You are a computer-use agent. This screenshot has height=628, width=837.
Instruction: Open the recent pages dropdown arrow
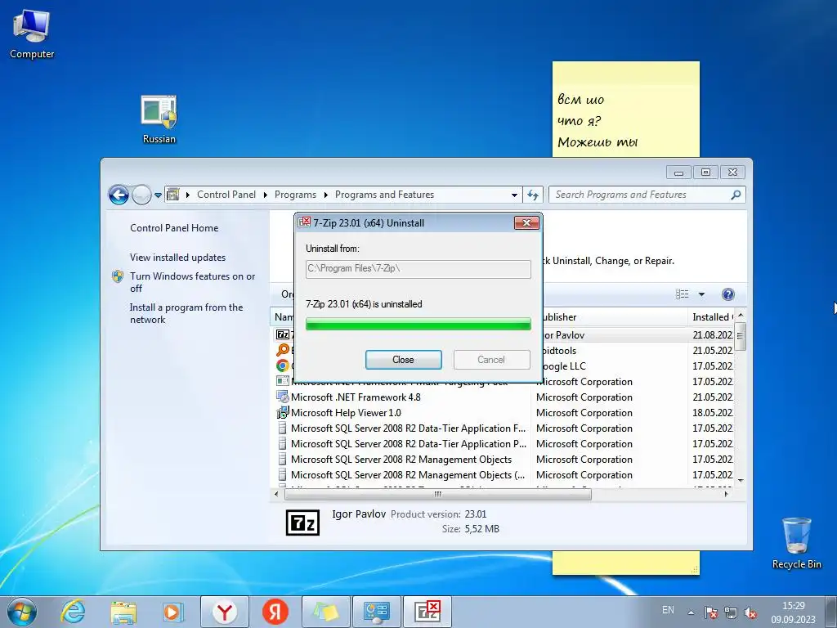click(x=158, y=195)
